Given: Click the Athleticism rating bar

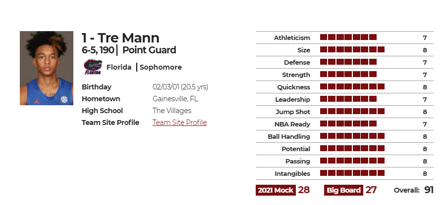Looking at the screenshot, I should pos(348,37).
